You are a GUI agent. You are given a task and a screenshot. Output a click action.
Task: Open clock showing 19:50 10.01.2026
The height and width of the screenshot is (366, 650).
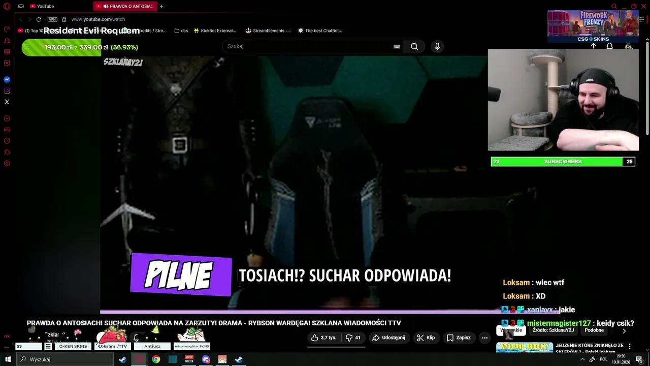pyautogui.click(x=621, y=359)
